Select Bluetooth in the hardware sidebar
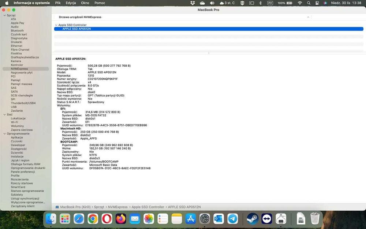 pos(17,31)
